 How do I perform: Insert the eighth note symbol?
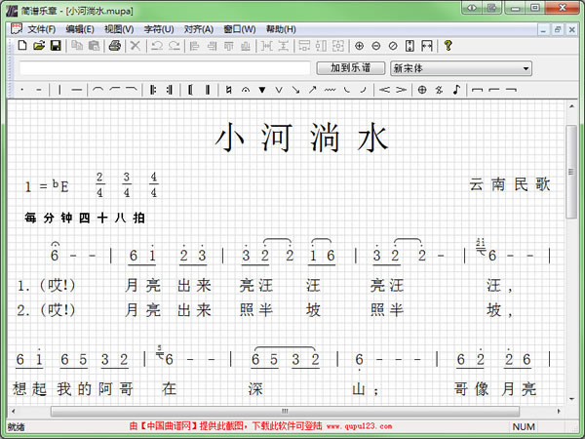tap(455, 90)
